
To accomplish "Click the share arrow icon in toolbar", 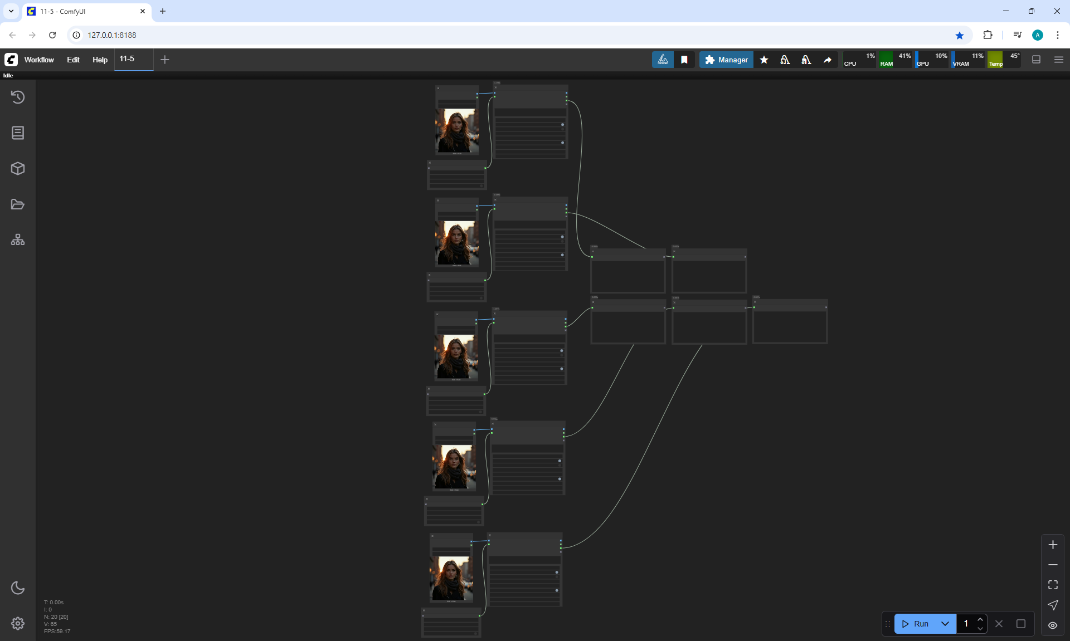I will (828, 60).
